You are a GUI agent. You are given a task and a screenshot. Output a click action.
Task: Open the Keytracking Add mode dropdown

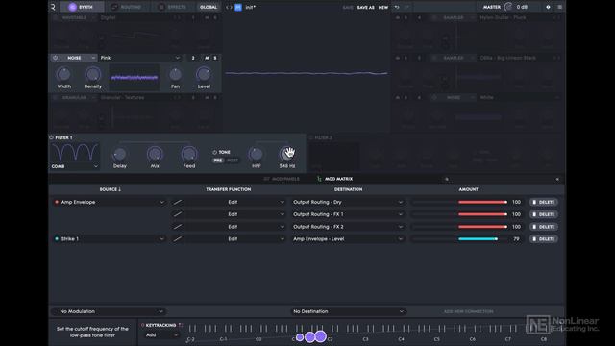click(161, 335)
